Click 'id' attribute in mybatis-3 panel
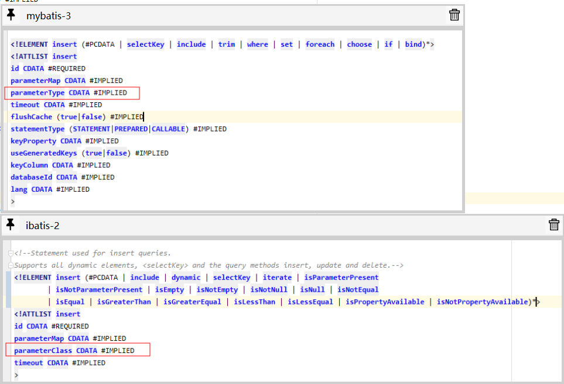The image size is (564, 384). (x=15, y=68)
